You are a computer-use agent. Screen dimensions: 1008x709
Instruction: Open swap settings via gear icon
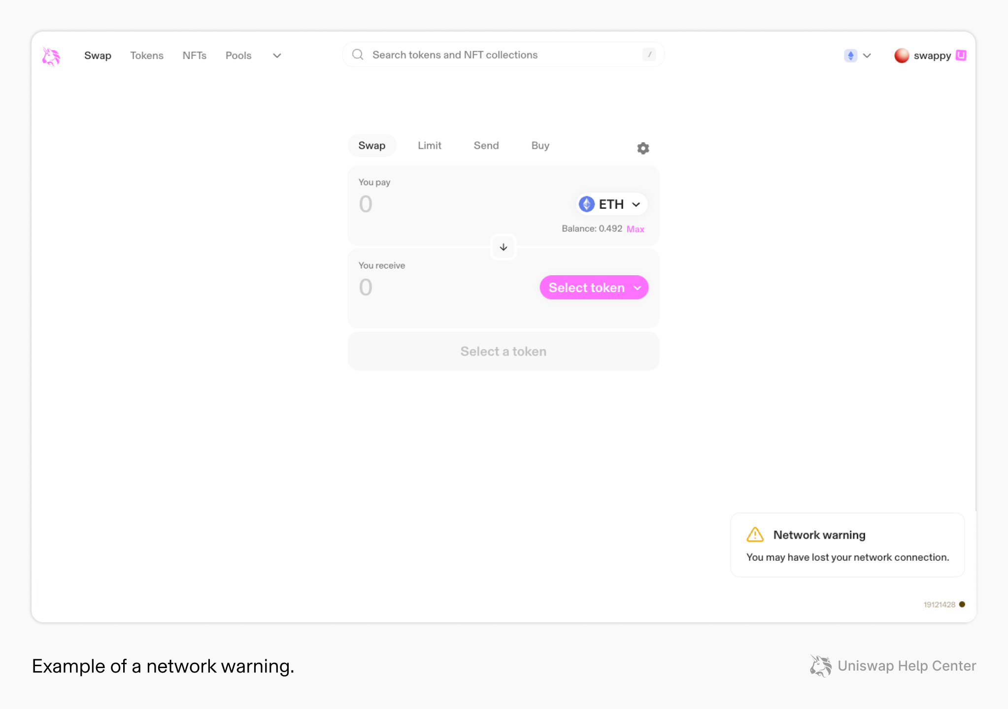pos(643,148)
